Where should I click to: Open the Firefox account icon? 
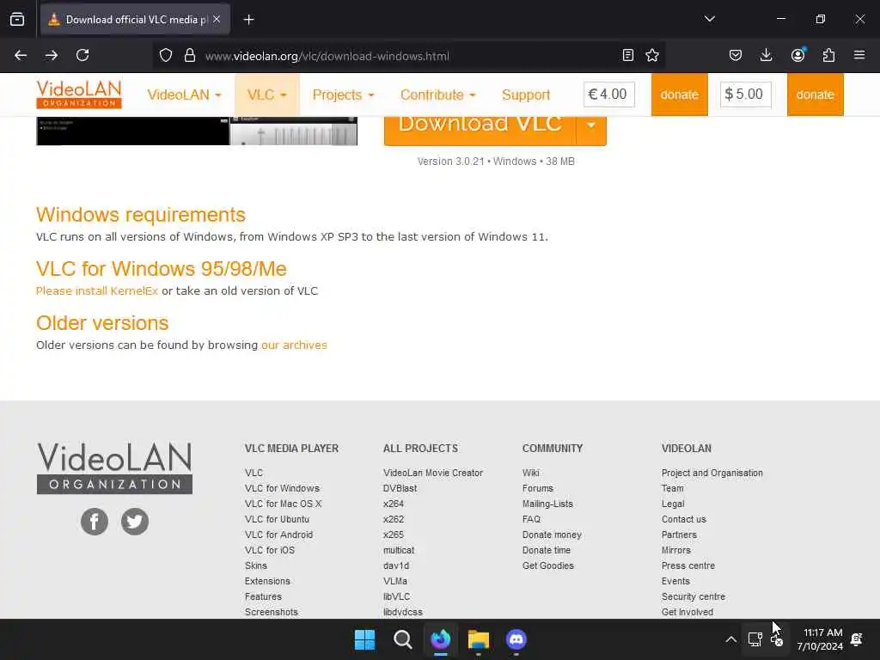pos(797,54)
